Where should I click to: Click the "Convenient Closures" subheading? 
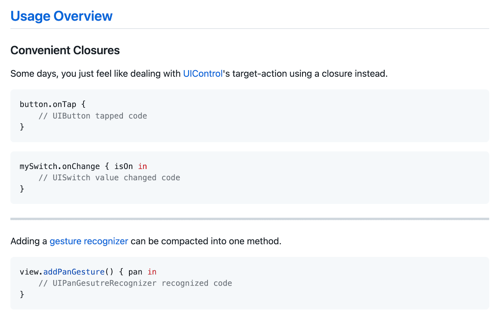click(x=65, y=50)
